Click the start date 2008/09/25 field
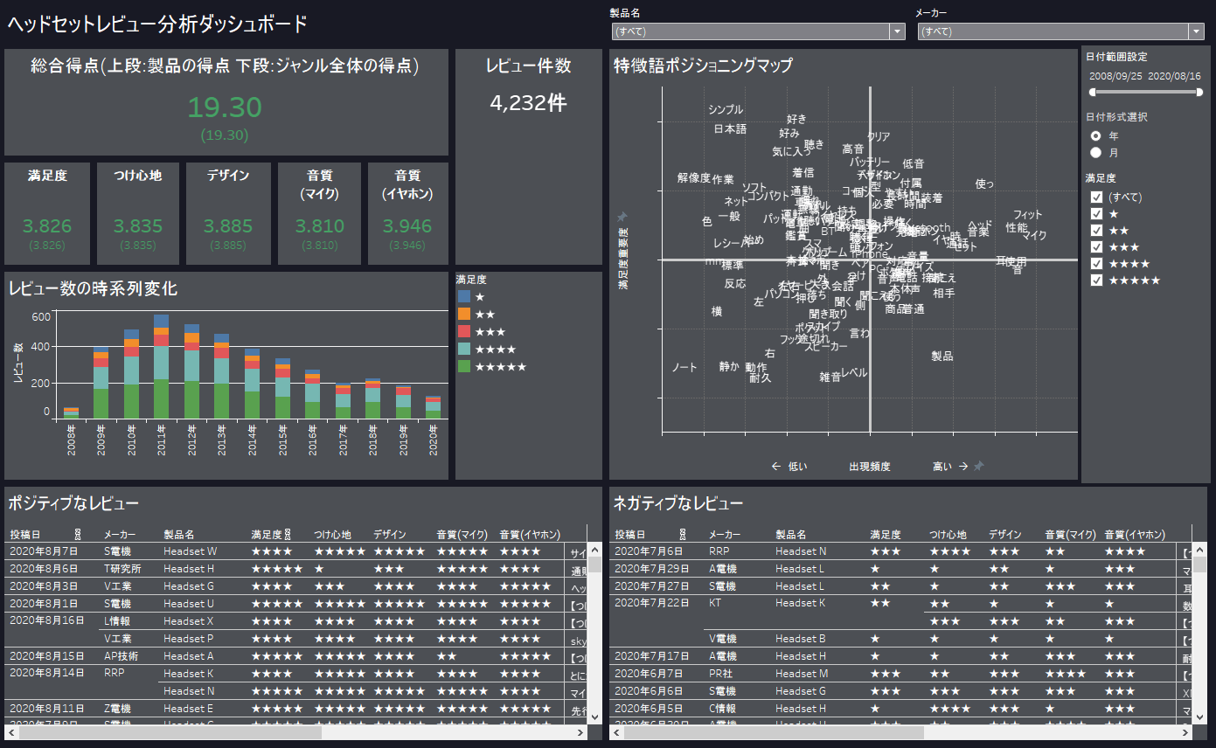This screenshot has height=748, width=1216. (x=1115, y=76)
